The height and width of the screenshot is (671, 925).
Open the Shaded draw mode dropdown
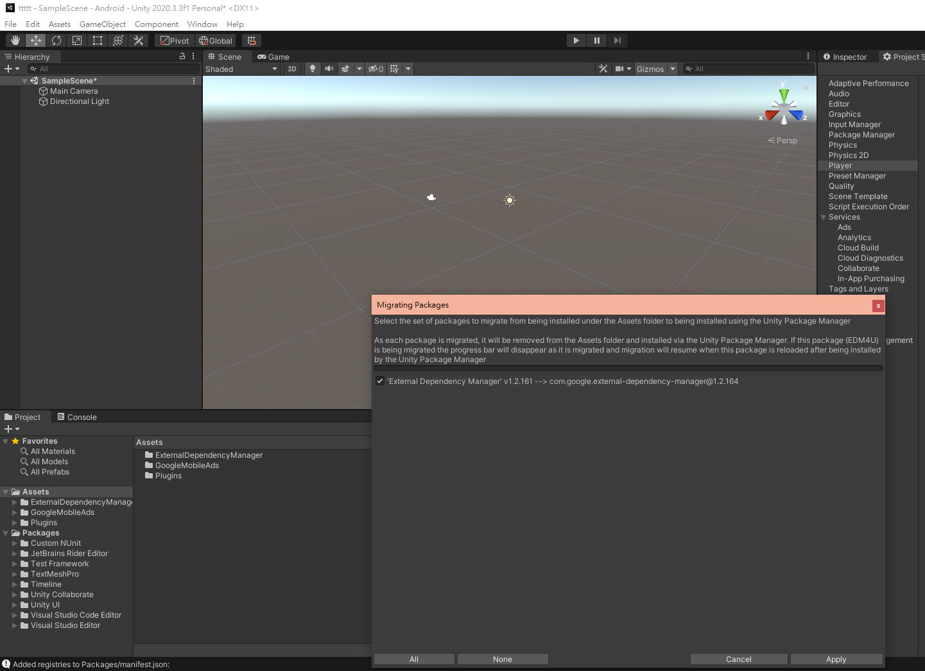pyautogui.click(x=241, y=69)
